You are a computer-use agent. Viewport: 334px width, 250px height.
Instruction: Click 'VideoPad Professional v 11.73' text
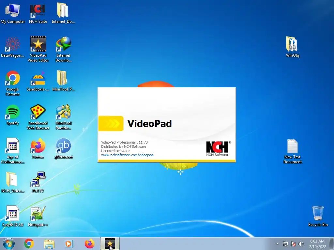tap(124, 142)
